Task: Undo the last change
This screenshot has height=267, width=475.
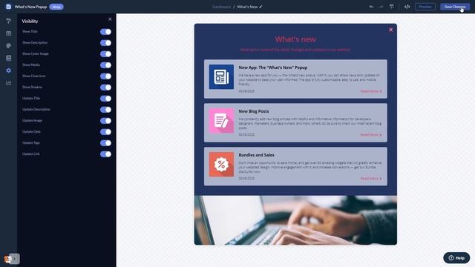Action: (x=371, y=7)
